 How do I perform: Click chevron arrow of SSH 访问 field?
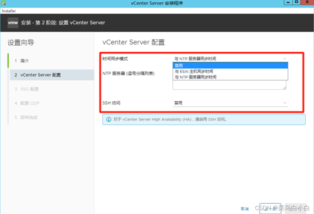click(285, 103)
